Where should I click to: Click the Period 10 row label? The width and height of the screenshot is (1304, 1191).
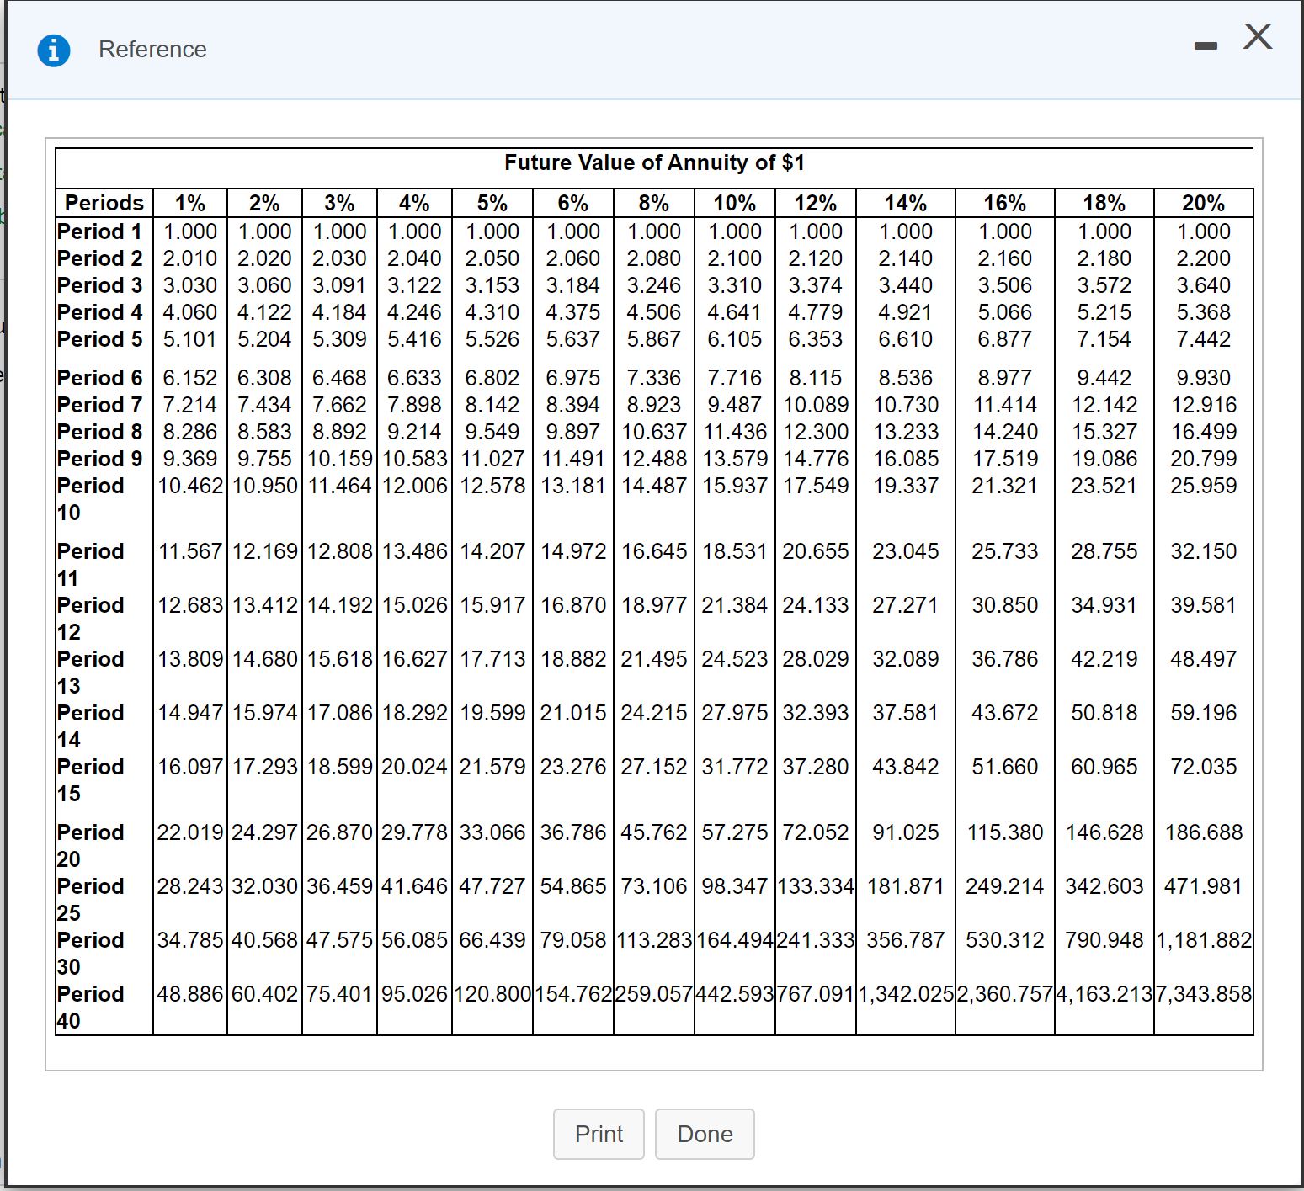coord(91,499)
